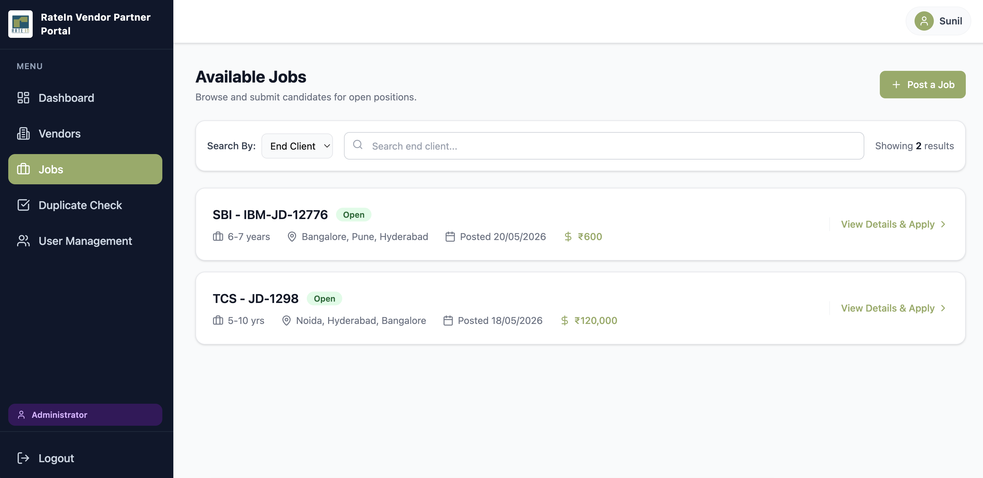The width and height of the screenshot is (983, 478).
Task: Click the RateIn logo icon
Action: [x=20, y=24]
